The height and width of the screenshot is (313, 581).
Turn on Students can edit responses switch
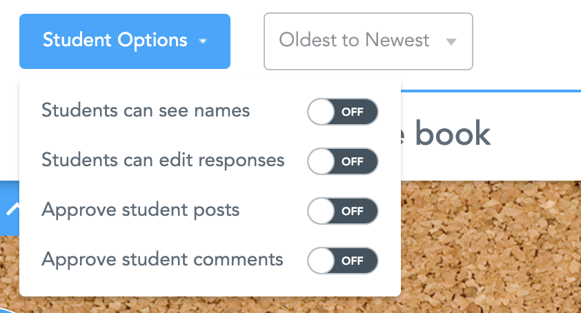pos(343,161)
